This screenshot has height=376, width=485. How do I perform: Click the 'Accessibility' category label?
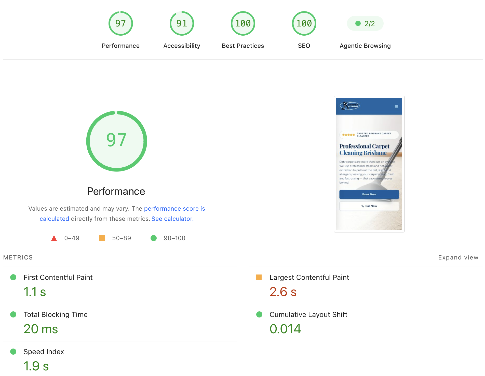182,46
